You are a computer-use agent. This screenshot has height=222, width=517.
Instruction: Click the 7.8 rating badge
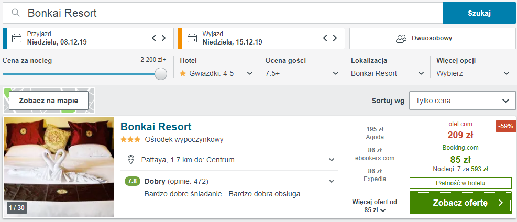[x=132, y=181]
